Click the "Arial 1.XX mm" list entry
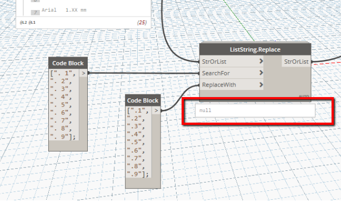Screen dimensions: 341x202 tap(64, 10)
